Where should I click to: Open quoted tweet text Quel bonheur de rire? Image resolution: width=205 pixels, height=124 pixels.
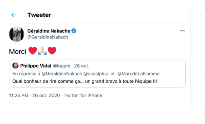pyautogui.click(x=85, y=81)
